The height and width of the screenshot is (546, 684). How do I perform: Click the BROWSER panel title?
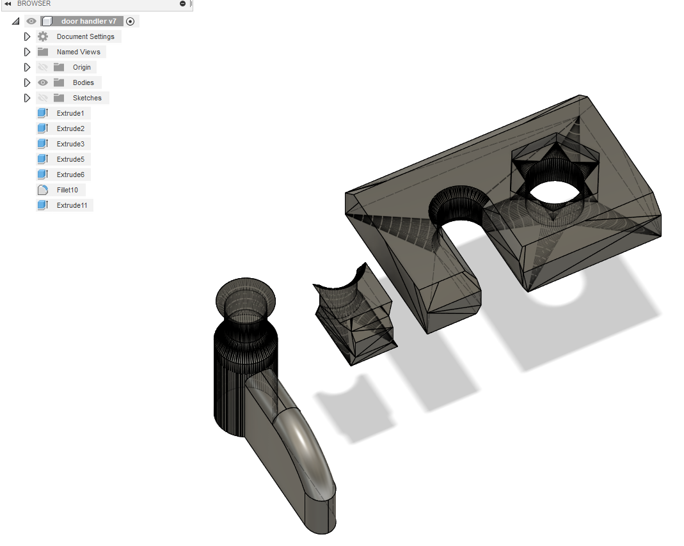tap(34, 3)
